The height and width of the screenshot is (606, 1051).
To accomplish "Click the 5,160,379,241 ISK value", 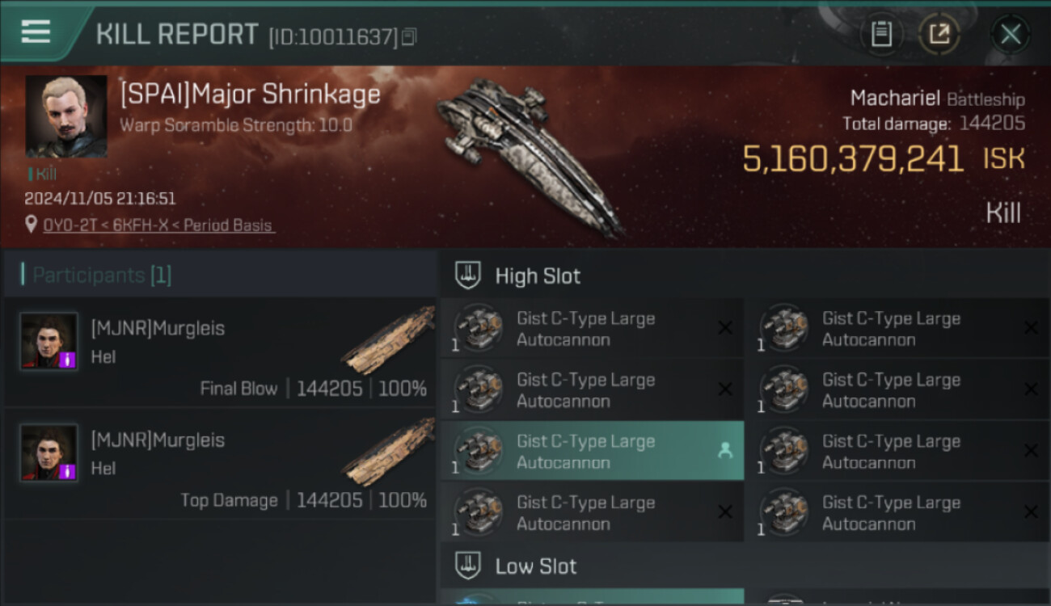I will click(x=853, y=159).
